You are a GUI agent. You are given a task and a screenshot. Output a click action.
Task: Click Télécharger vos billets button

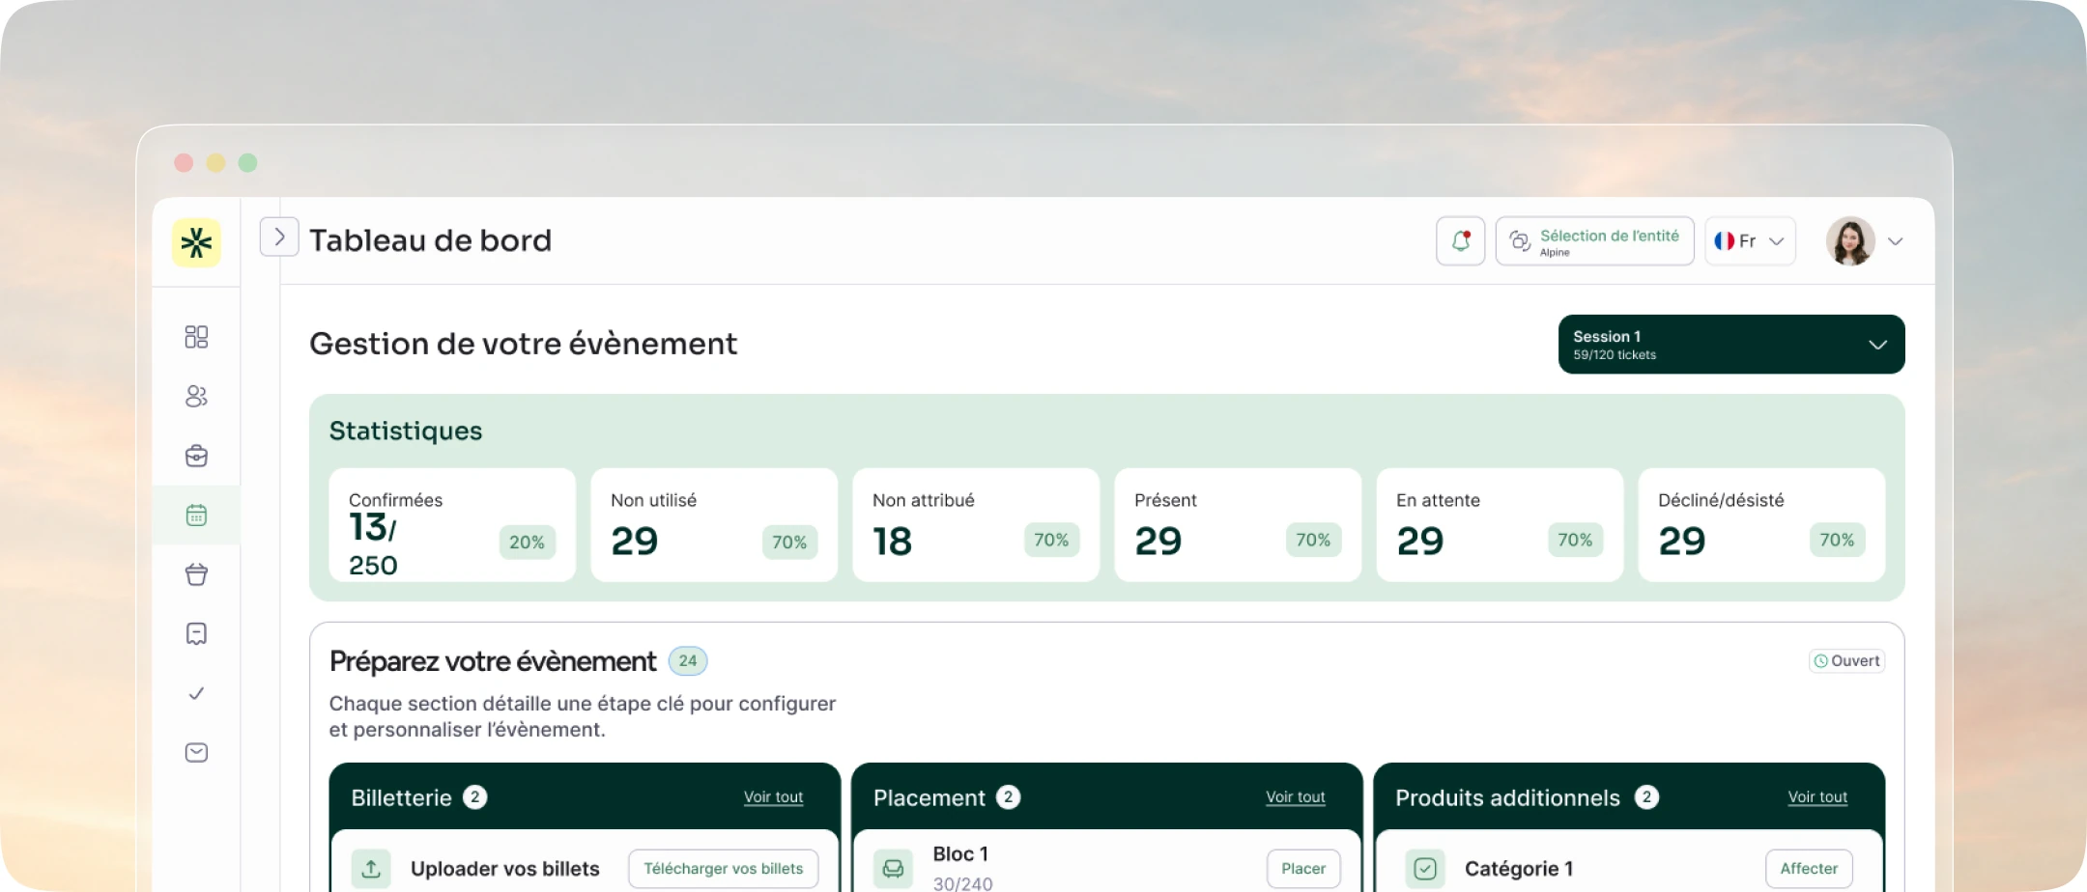pyautogui.click(x=724, y=869)
